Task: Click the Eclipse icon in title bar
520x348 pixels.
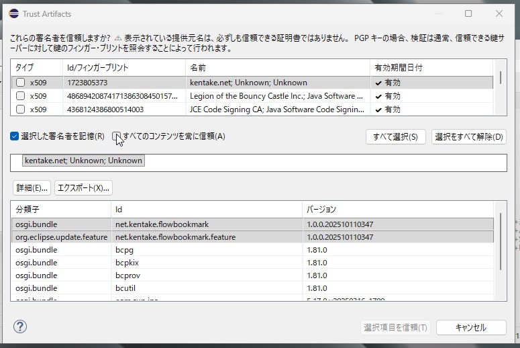Action: [x=13, y=13]
